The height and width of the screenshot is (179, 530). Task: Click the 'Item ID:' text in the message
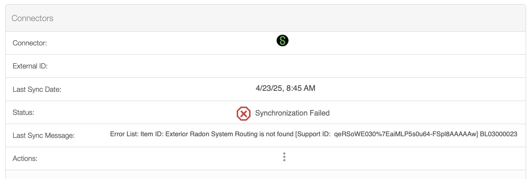152,134
